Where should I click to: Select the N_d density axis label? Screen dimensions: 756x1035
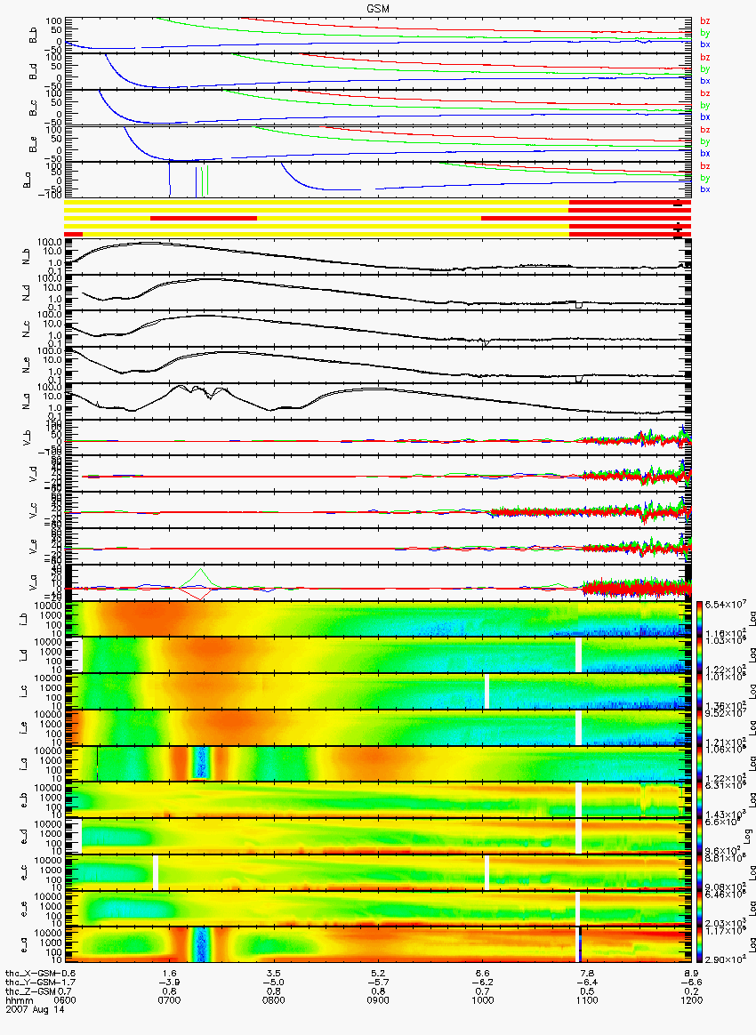pos(27,292)
